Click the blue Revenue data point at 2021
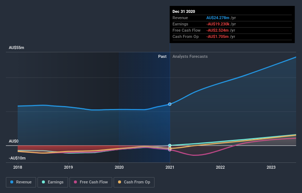Viewport: 302px width, 193px height. click(x=170, y=104)
